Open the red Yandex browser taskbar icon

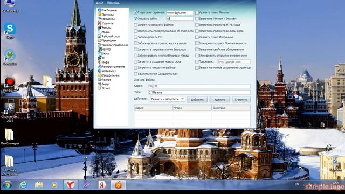[x=71, y=185]
